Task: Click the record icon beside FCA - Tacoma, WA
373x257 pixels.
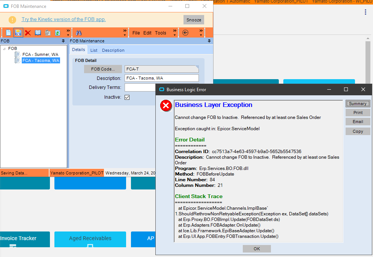Action: point(17,60)
